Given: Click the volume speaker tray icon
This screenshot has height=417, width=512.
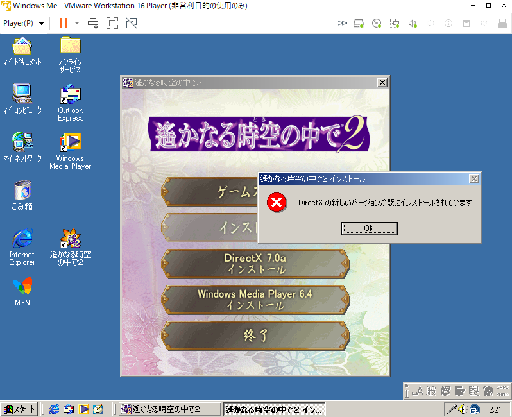Looking at the screenshot, I should 462,409.
